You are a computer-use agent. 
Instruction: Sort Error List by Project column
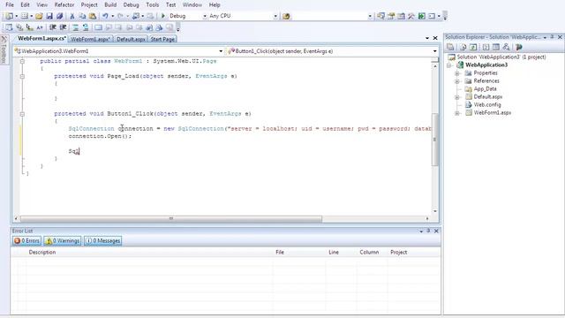pos(398,252)
